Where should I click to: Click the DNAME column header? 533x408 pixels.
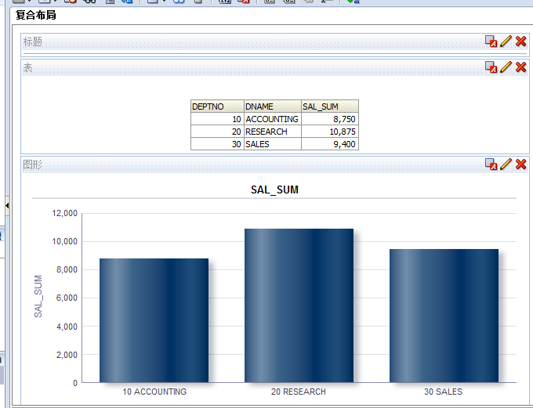tap(273, 107)
